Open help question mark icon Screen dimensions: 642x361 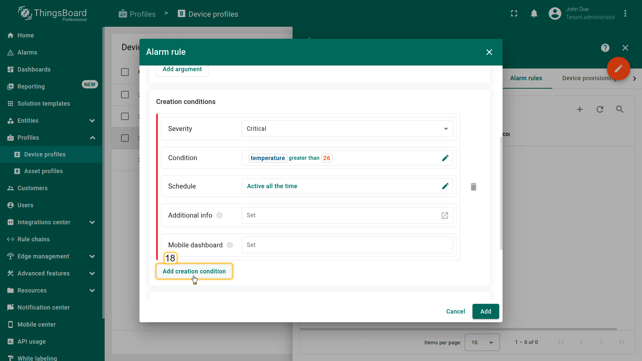pyautogui.click(x=605, y=48)
